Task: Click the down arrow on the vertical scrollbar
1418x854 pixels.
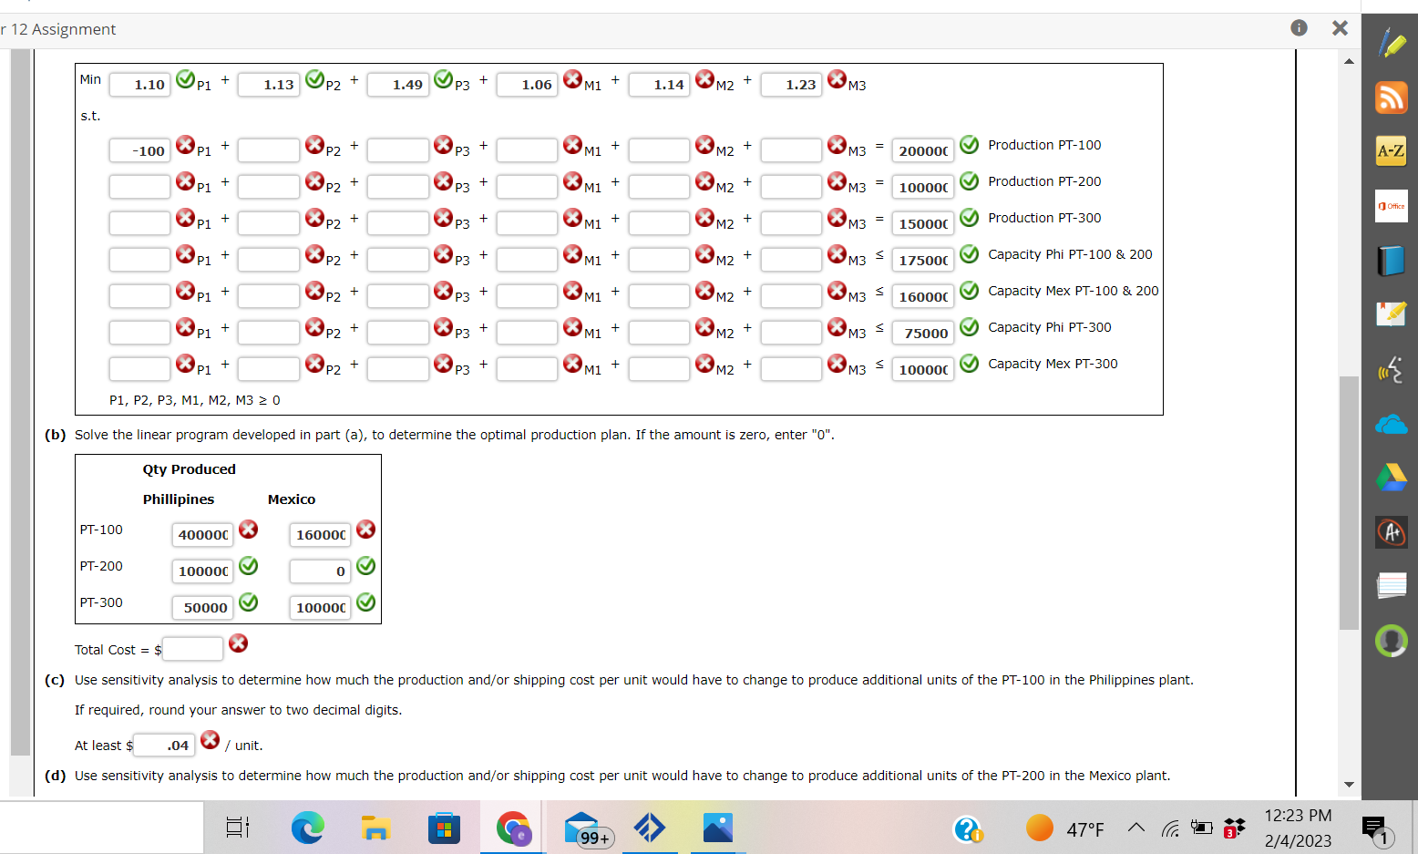Action: (1349, 785)
